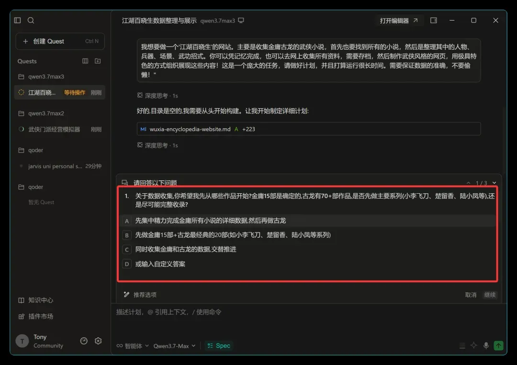
Task: Close the application window
Action: (x=495, y=21)
